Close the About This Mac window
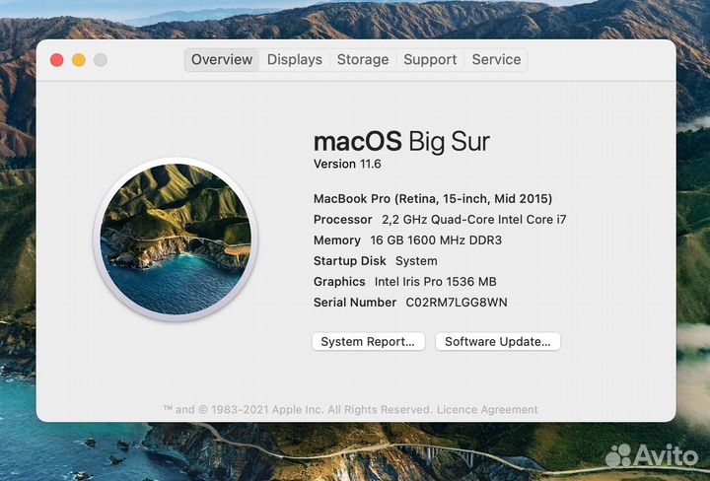 (x=56, y=60)
